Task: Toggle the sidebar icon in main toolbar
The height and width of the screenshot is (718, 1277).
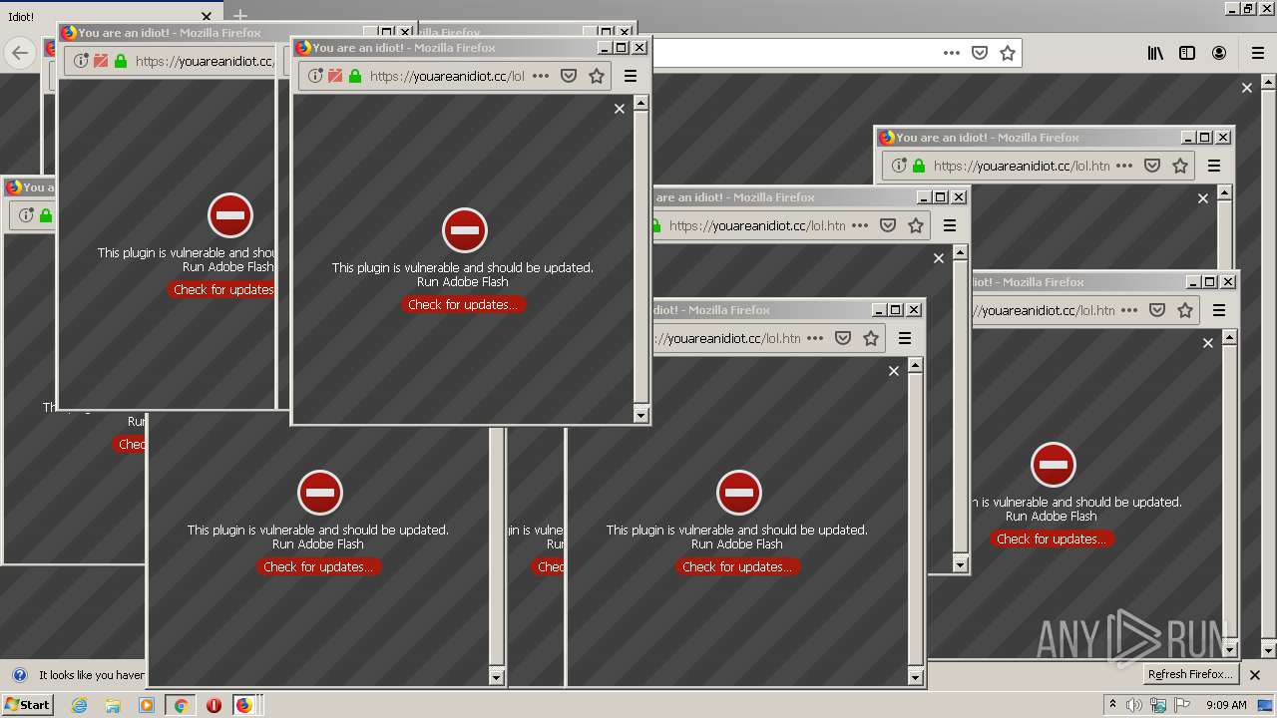Action: (1187, 53)
